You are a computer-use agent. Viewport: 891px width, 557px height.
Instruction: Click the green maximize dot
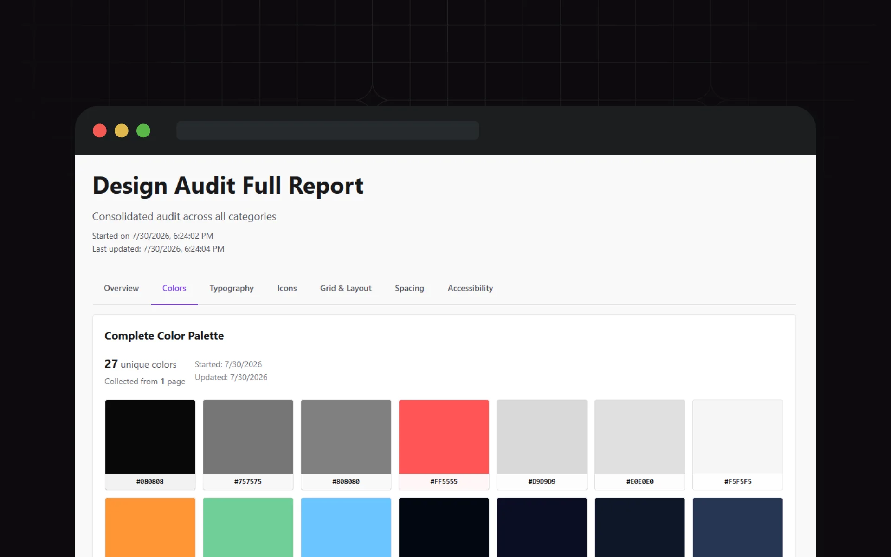tap(143, 130)
